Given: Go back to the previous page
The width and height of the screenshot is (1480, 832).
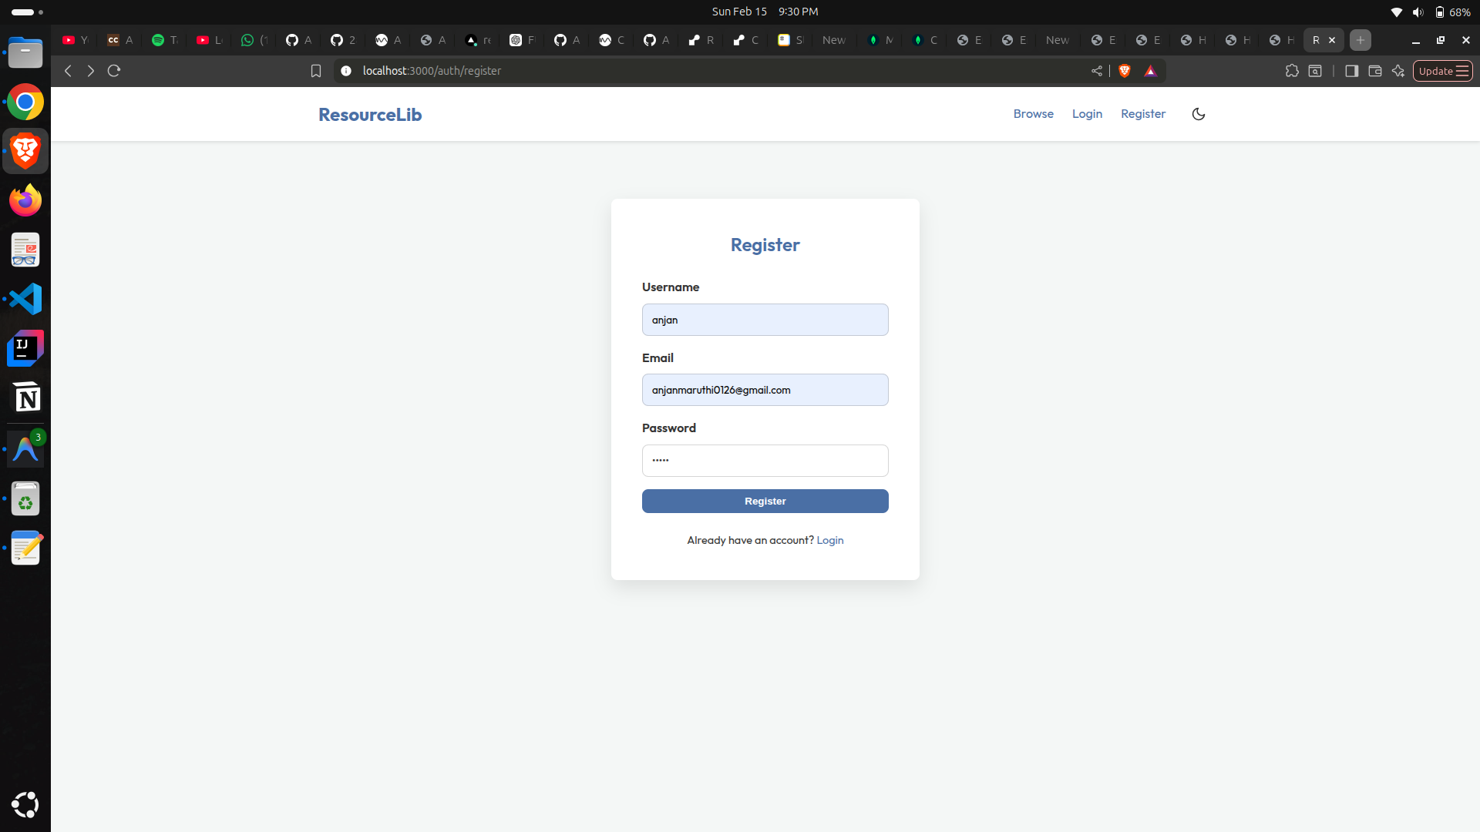Looking at the screenshot, I should tap(68, 71).
